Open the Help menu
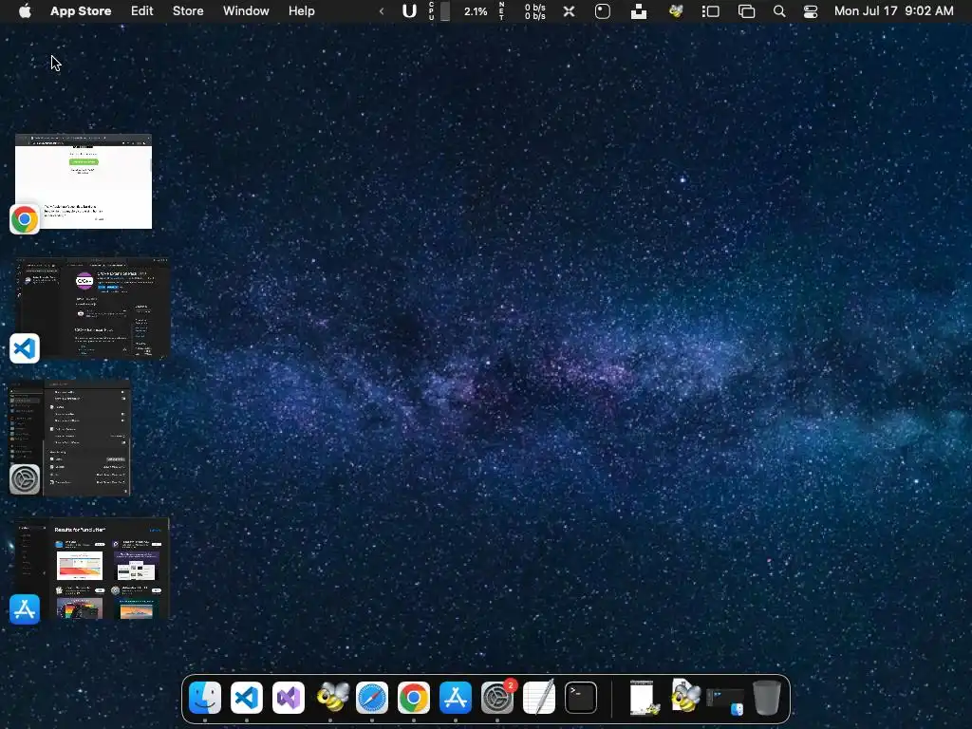The image size is (972, 729). coord(302,10)
